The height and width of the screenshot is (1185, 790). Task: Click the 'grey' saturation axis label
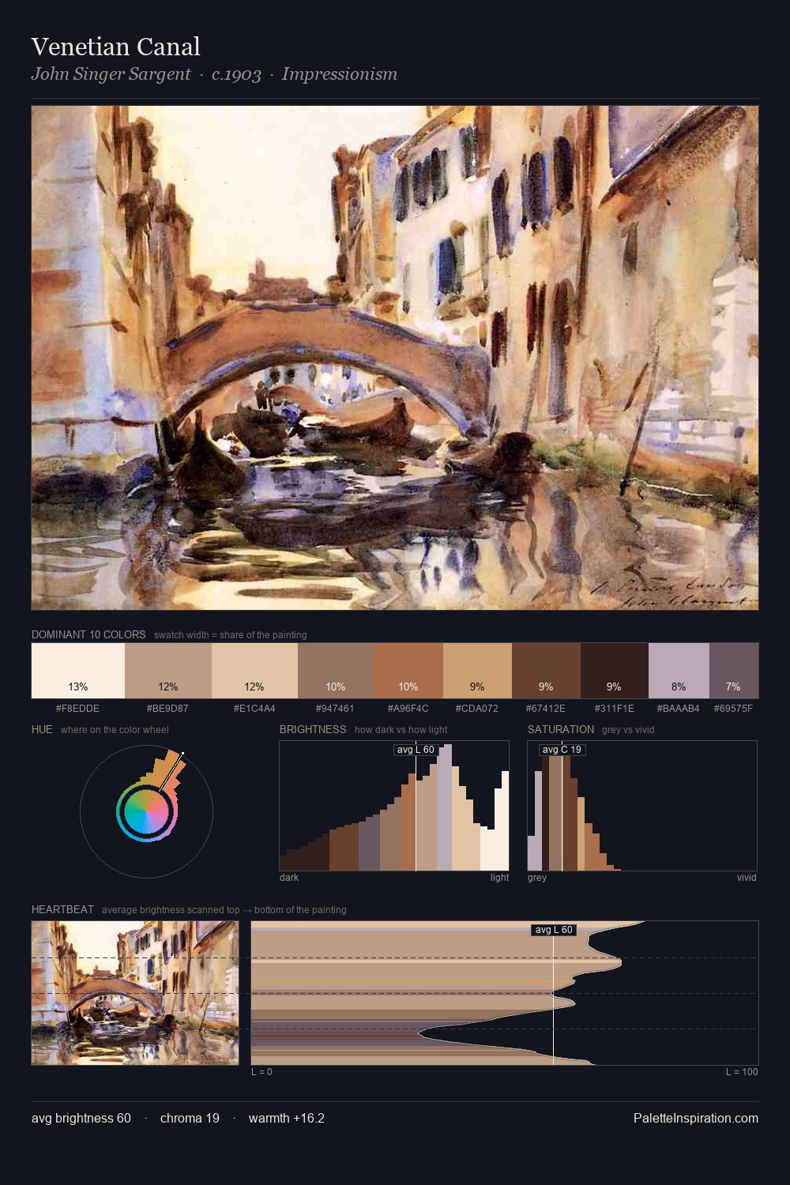[537, 878]
